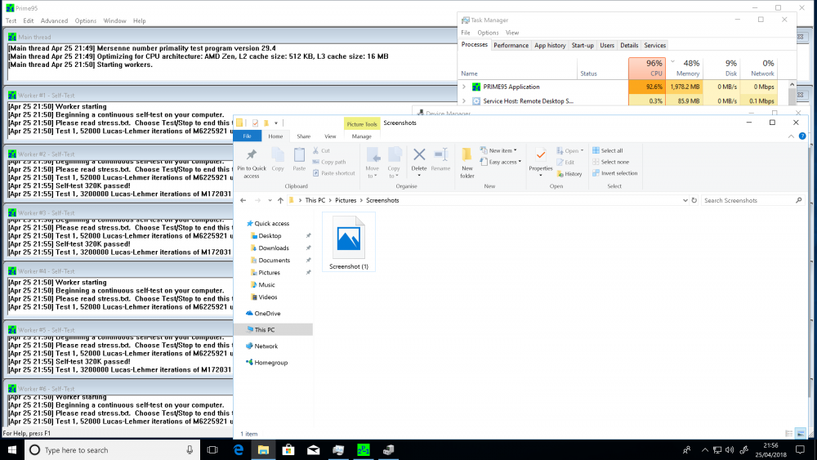
Task: Click History in the Open group
Action: pos(569,174)
